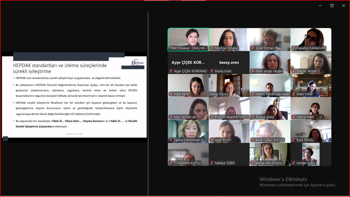Click muted mic icon beside Papatya KARAKURT

point(294,48)
